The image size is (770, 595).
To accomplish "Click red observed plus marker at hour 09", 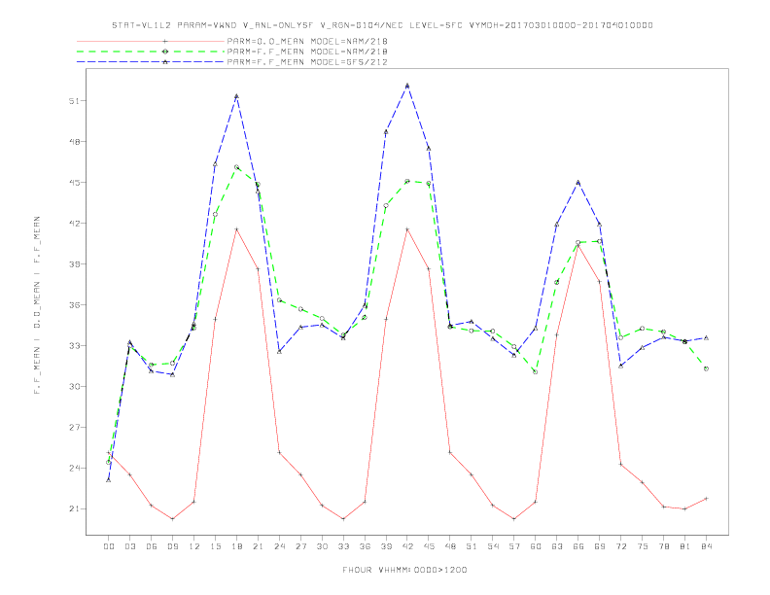I will pyautogui.click(x=172, y=519).
